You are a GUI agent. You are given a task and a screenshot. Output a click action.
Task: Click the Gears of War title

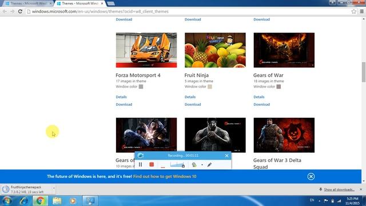click(268, 75)
